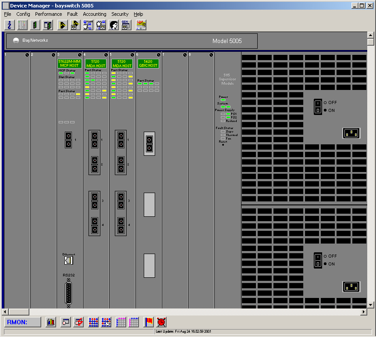The height and width of the screenshot is (337, 376).
Task: Toggle the upper power supply OFF/ON switch
Action: (318, 107)
